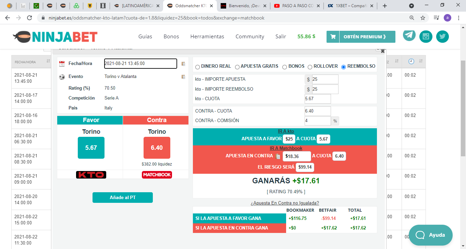Click the red 6.40 Contra odds box
466x249 pixels.
pyautogui.click(x=157, y=148)
